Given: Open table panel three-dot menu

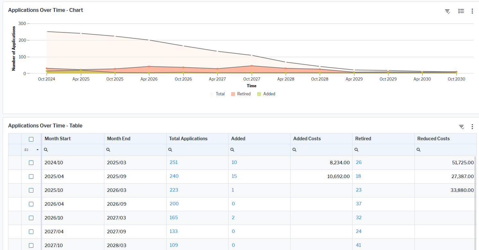Looking at the screenshot, I should point(472,127).
